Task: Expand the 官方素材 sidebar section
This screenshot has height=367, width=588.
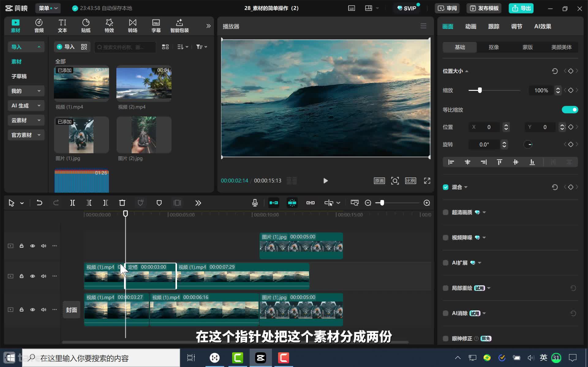Action: click(x=26, y=135)
